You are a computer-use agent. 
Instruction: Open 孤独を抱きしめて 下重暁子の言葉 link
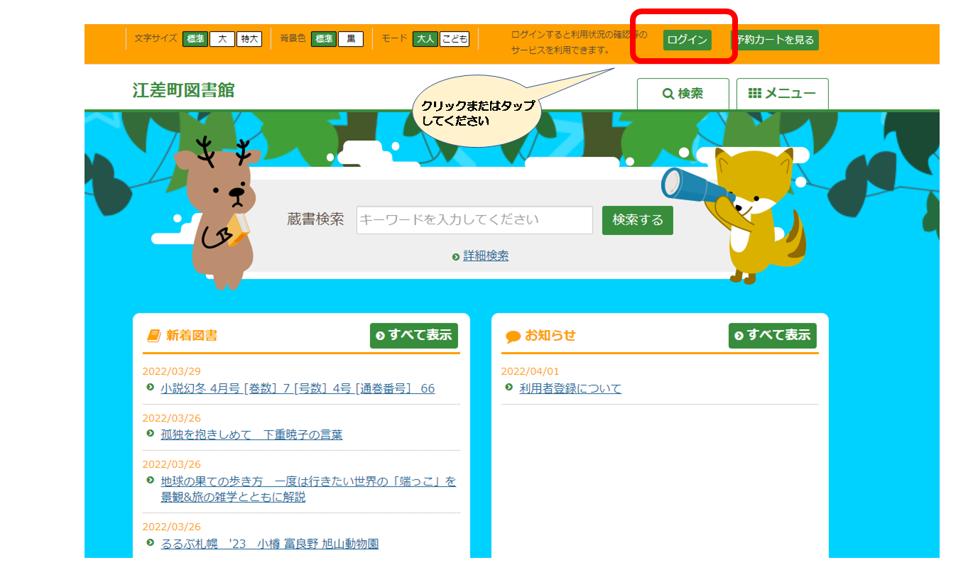click(x=251, y=435)
